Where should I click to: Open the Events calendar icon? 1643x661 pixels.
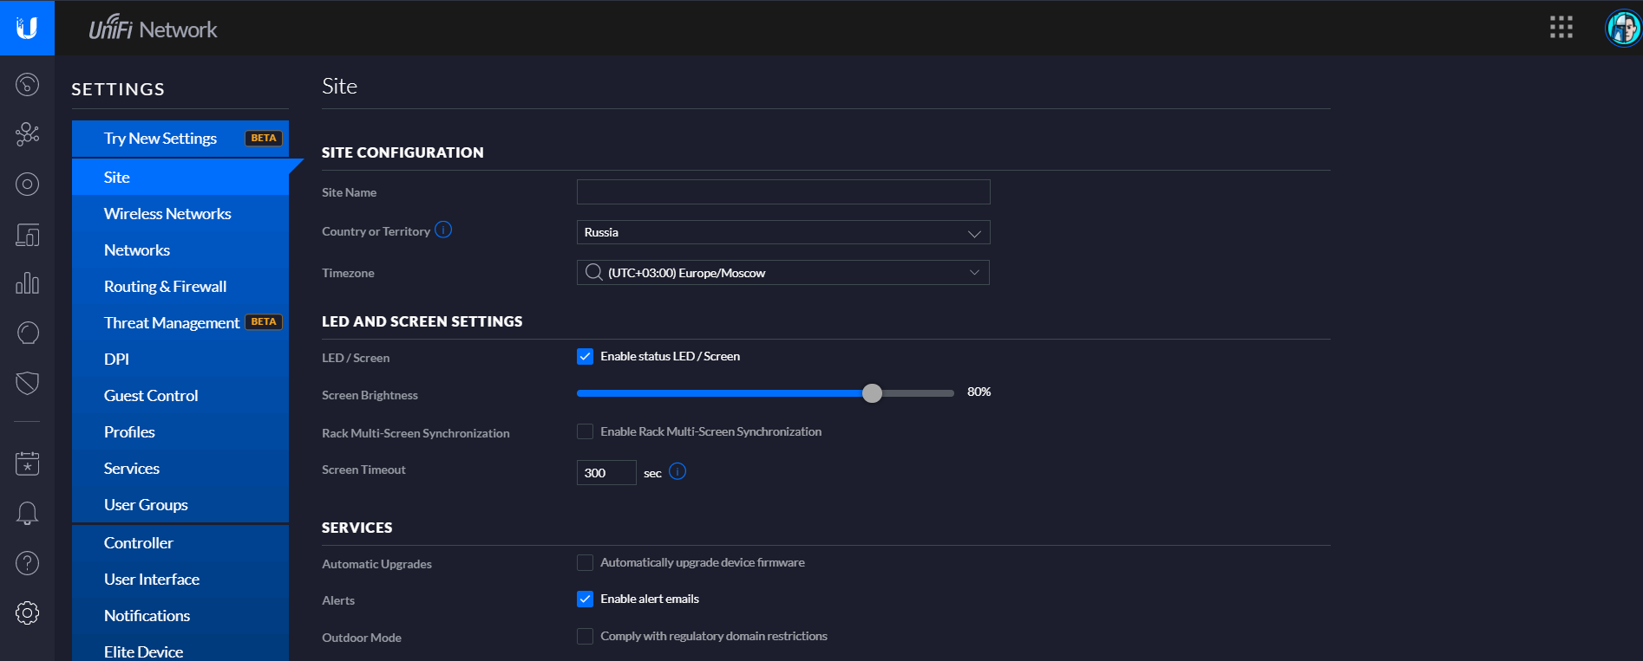pyautogui.click(x=27, y=463)
